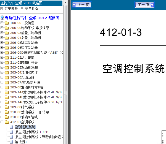Click folder icon of 303-14B发动机电子控件

(7, 97)
